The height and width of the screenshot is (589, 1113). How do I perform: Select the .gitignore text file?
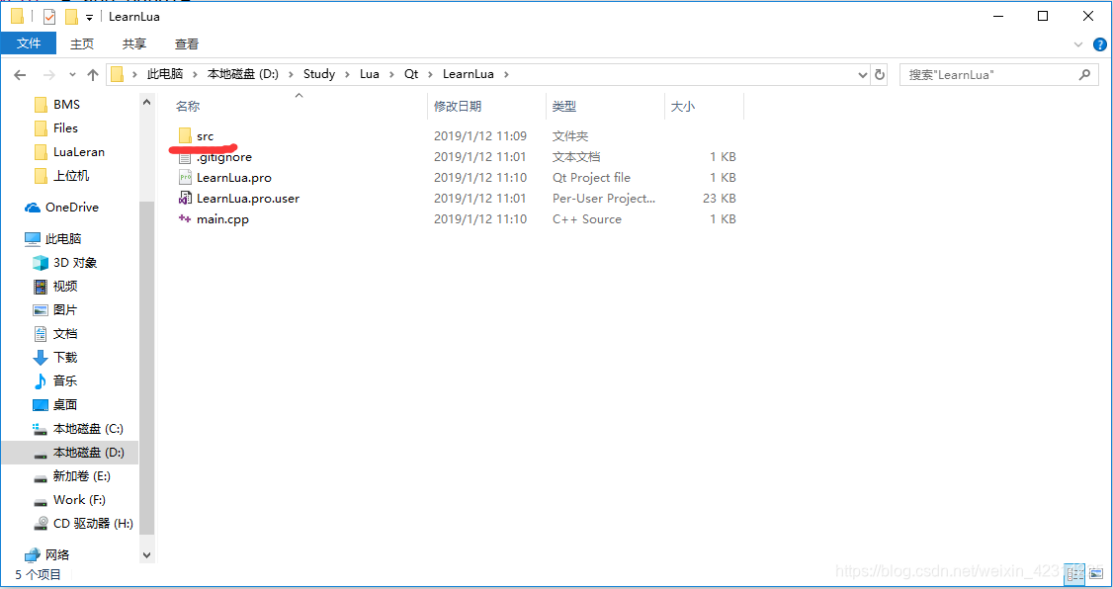coord(222,156)
